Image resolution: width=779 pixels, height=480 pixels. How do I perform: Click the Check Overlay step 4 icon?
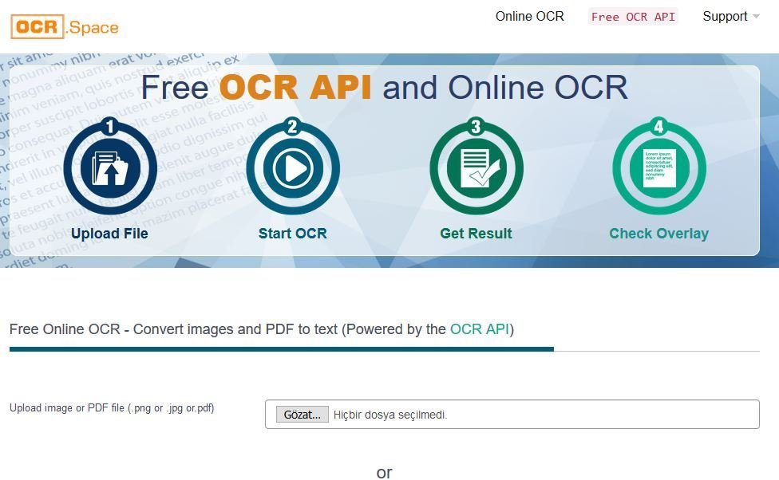point(658,167)
